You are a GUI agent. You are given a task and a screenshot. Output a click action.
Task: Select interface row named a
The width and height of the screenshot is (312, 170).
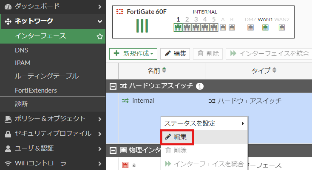(x=134, y=165)
